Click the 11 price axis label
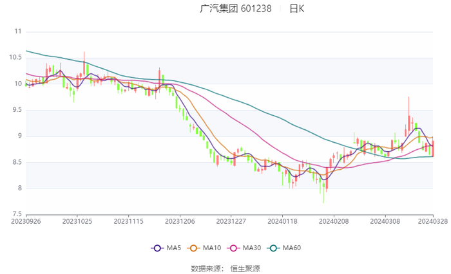Screen dimensions: 451x274 pyautogui.click(x=17, y=32)
